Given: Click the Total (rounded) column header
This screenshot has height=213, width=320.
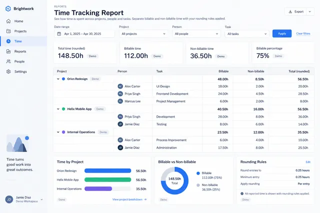Looking at the screenshot, I should coord(299,71).
